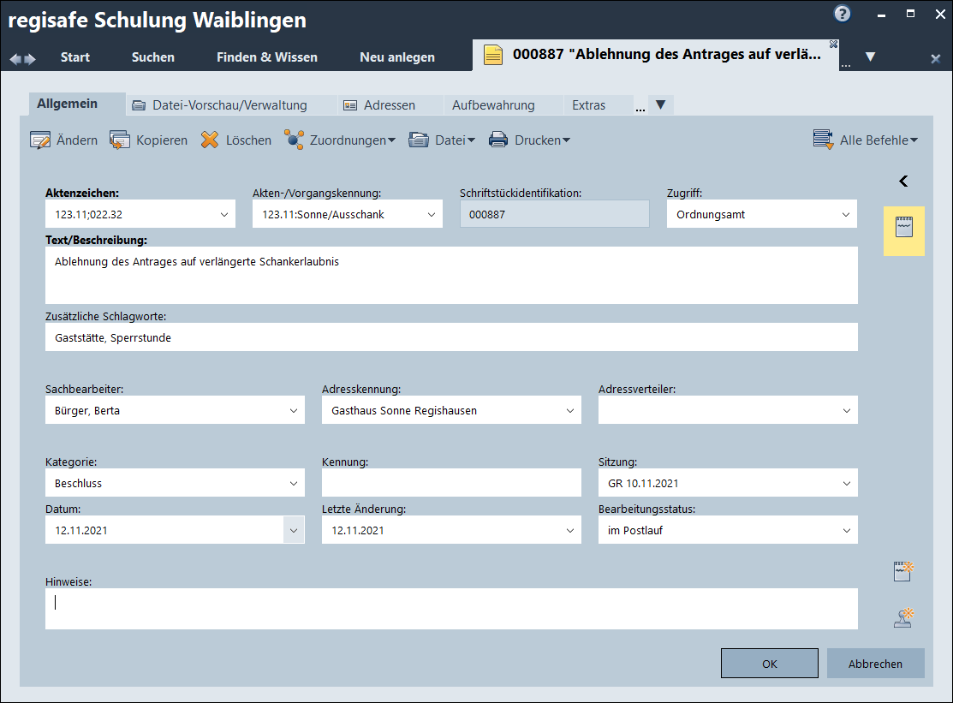Open the Datum date picker arrow
This screenshot has height=703, width=953.
[294, 531]
